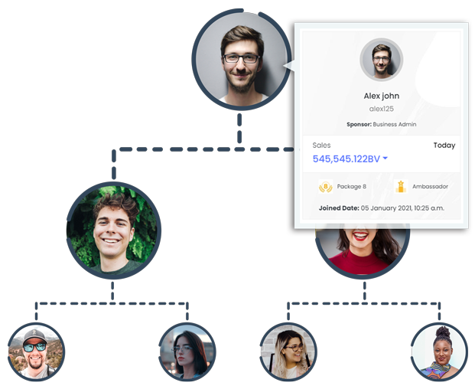Click Alex john's avatar in popup card

pos(382,60)
